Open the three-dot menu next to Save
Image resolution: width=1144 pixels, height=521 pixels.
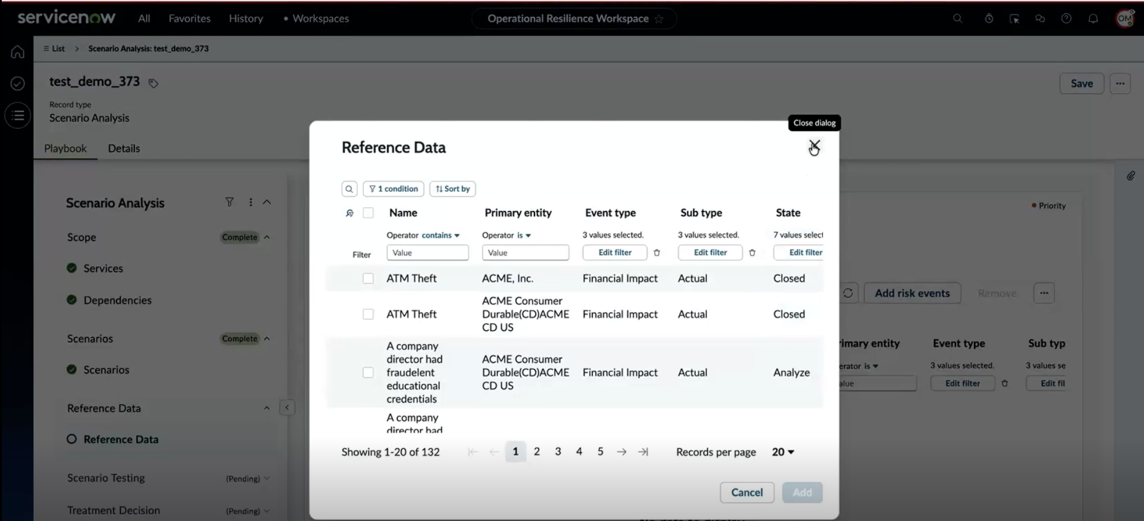pyautogui.click(x=1120, y=84)
